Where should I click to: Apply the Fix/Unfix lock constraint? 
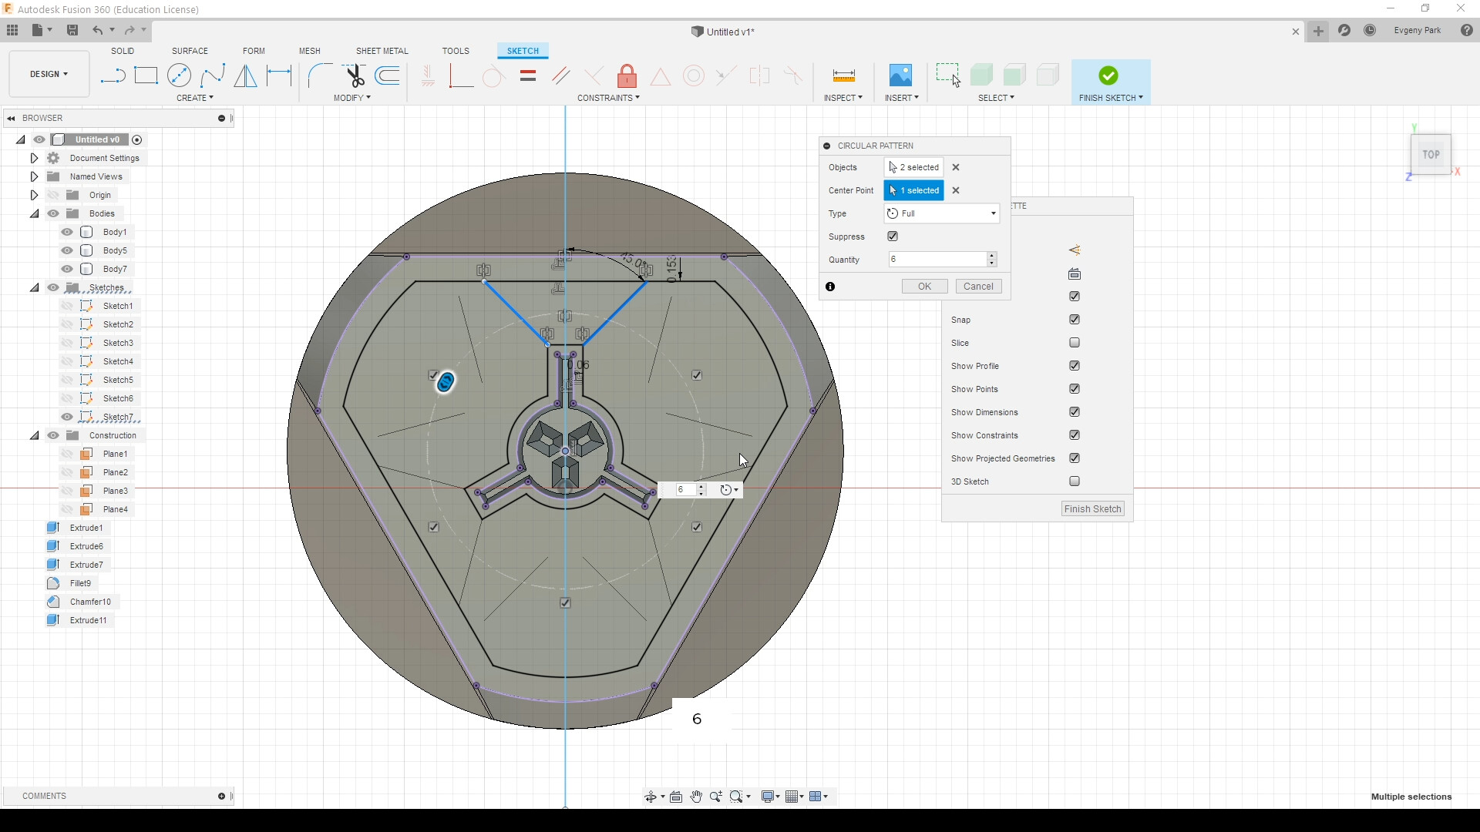coord(627,75)
